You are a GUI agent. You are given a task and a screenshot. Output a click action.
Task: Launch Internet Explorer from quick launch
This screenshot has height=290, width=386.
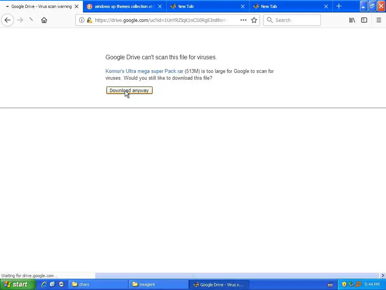point(44,284)
